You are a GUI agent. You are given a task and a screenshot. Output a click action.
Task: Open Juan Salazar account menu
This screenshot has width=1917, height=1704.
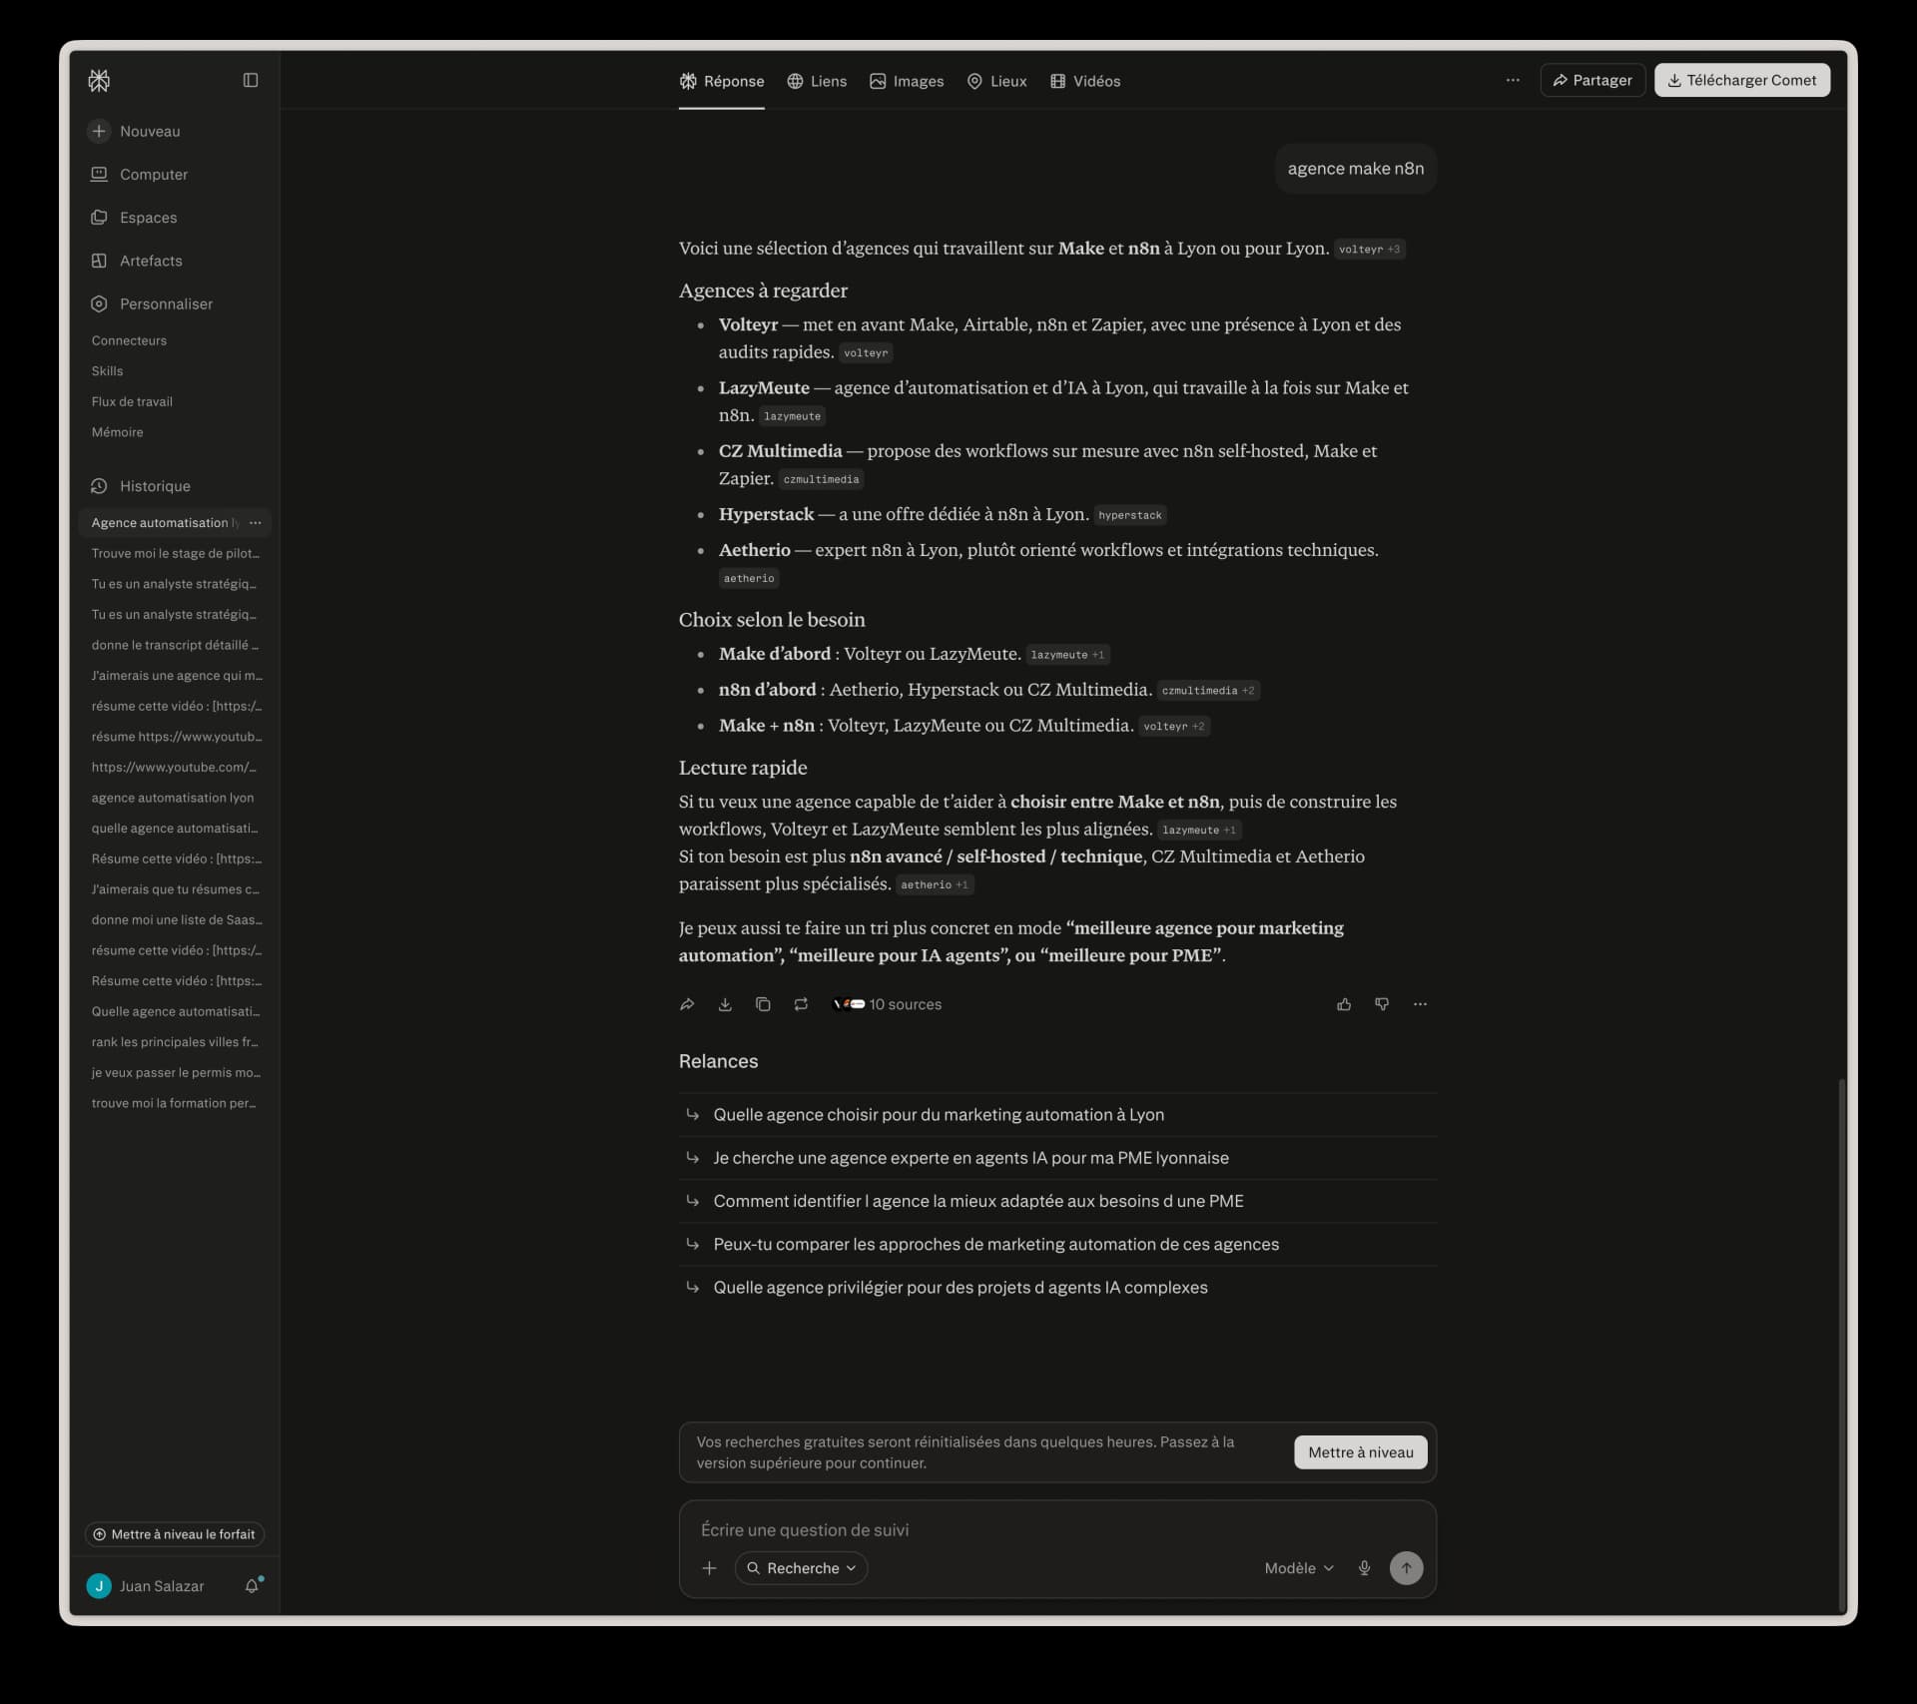tap(146, 1586)
